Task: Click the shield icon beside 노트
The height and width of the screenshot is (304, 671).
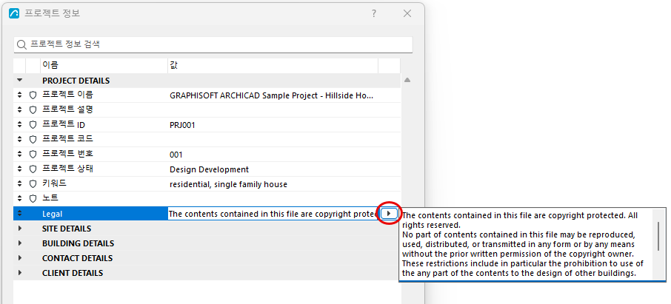Action: [33, 199]
